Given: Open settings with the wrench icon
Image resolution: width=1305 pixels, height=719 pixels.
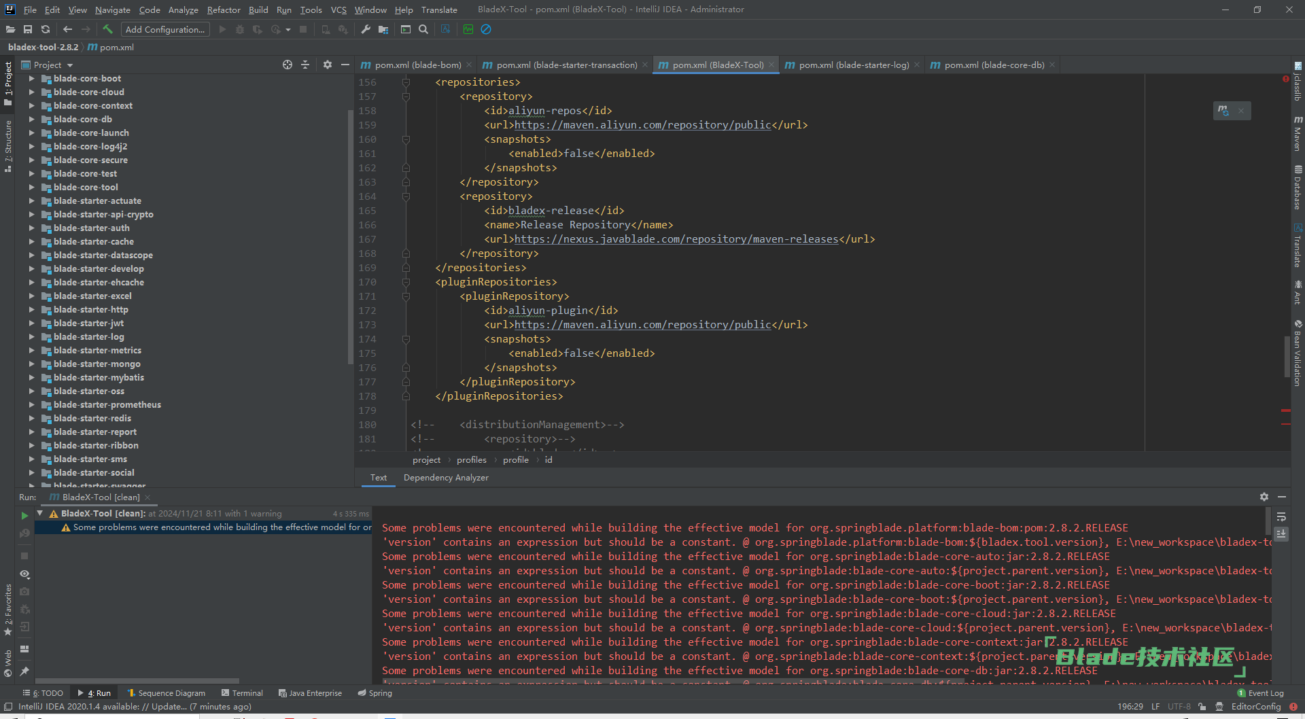Looking at the screenshot, I should [366, 29].
